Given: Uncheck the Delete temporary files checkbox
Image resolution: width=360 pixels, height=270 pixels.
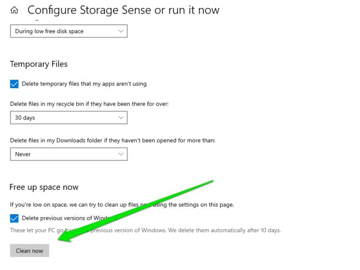Looking at the screenshot, I should tap(15, 84).
